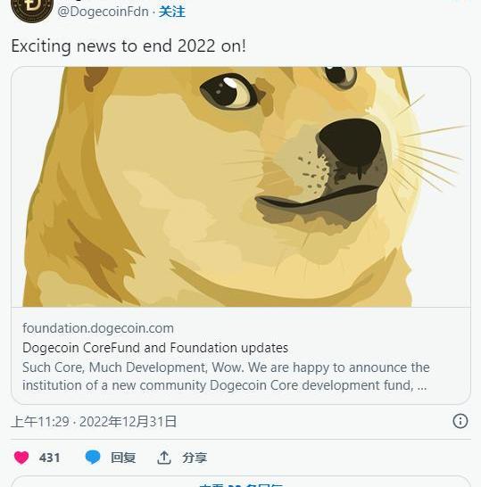Image resolution: width=481 pixels, height=487 pixels.
Task: Click the Such Core, Much Development description text
Action: point(226,376)
